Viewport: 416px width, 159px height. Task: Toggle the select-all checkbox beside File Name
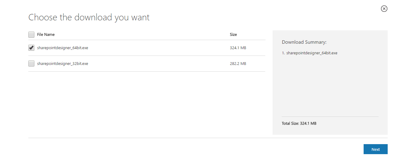pos(31,35)
